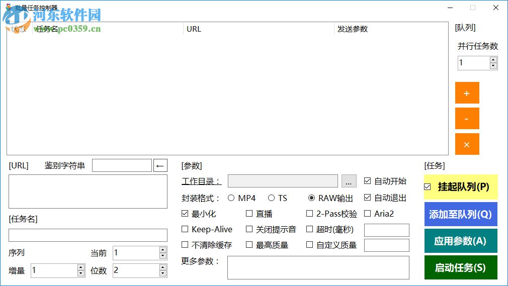The height and width of the screenshot is (286, 508).
Task: Close the 批量任务控制器 window
Action: click(496, 8)
